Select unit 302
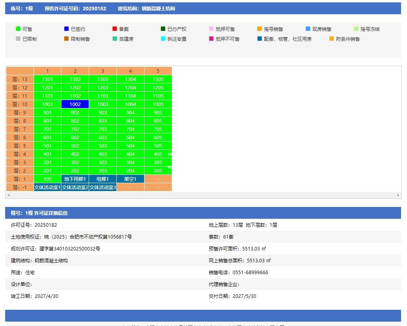Image resolution: width=407 pixels, height=326 pixels. coord(75,162)
